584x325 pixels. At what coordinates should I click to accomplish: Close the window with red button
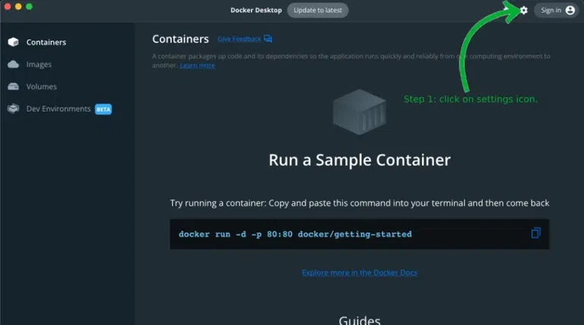click(x=7, y=7)
